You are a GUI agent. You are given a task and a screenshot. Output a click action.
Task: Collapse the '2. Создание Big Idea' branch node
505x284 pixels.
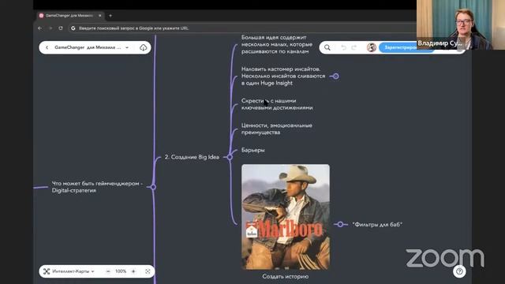(230, 157)
